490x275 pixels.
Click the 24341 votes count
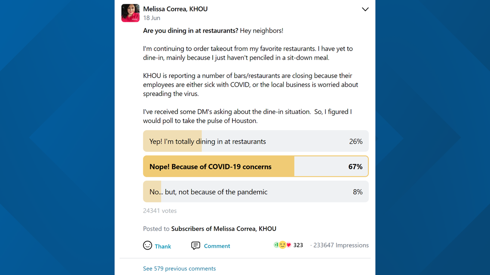point(160,211)
